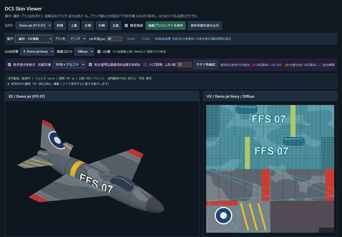The width and height of the screenshot is (342, 237).
Task: Open the 比較対象 dropdown set to RGB+アルファ
Action: coord(69,65)
